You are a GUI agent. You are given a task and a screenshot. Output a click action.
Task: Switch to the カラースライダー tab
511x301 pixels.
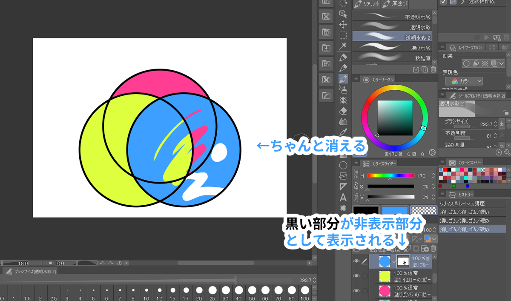point(383,163)
